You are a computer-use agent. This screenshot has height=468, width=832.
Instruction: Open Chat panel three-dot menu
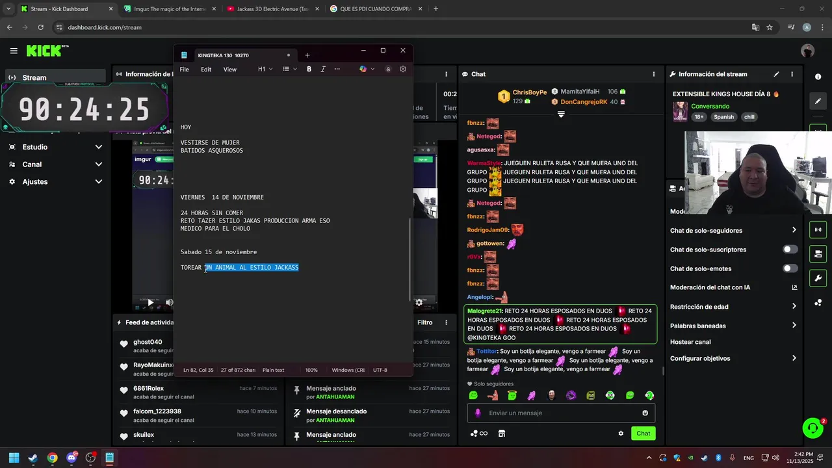[x=653, y=74]
